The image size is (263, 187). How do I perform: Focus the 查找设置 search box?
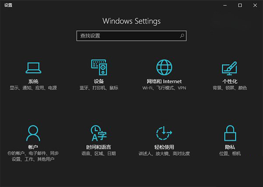(x=131, y=36)
